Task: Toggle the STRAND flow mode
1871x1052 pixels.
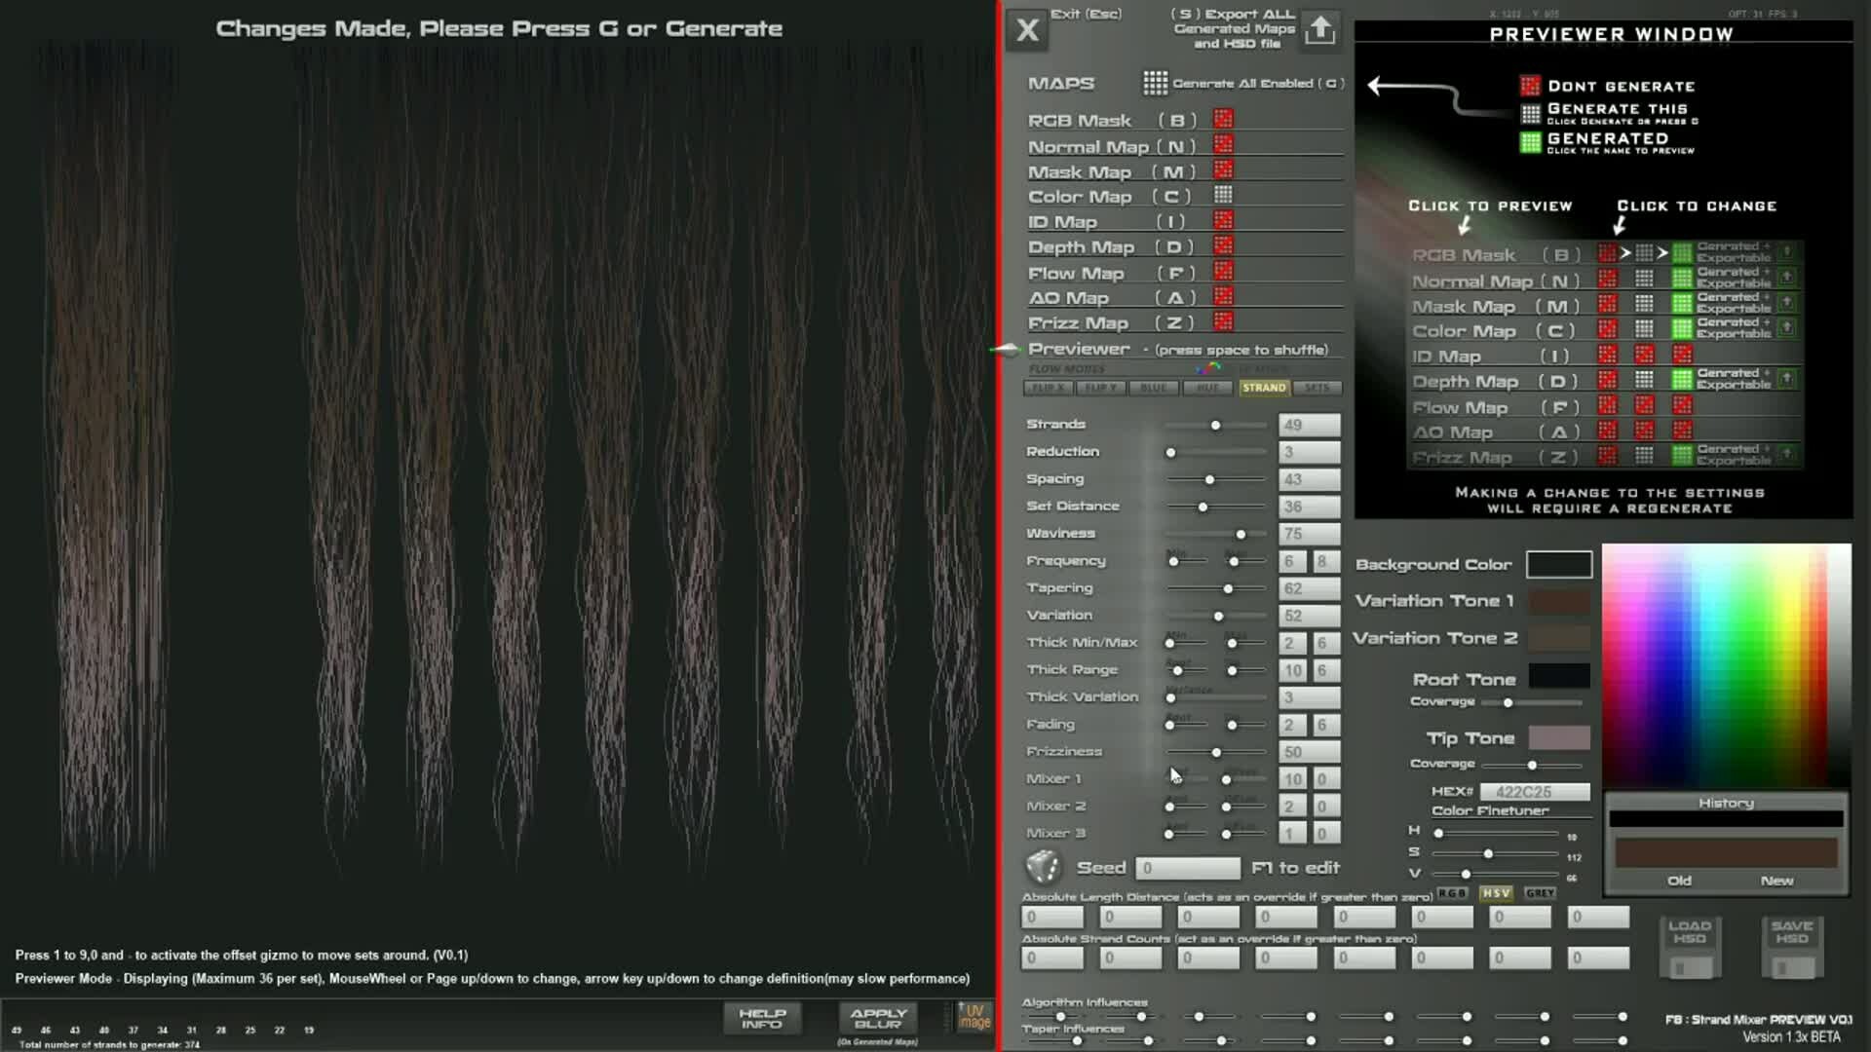Action: pyautogui.click(x=1264, y=388)
